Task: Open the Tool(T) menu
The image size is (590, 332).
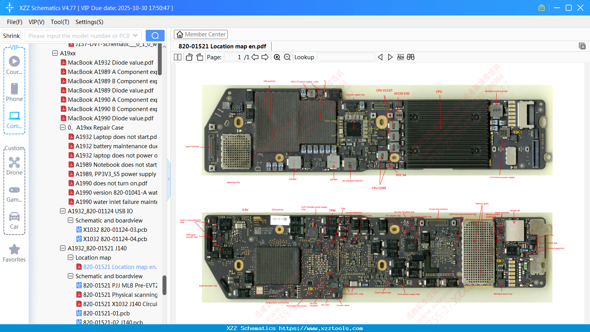Action: [x=60, y=22]
